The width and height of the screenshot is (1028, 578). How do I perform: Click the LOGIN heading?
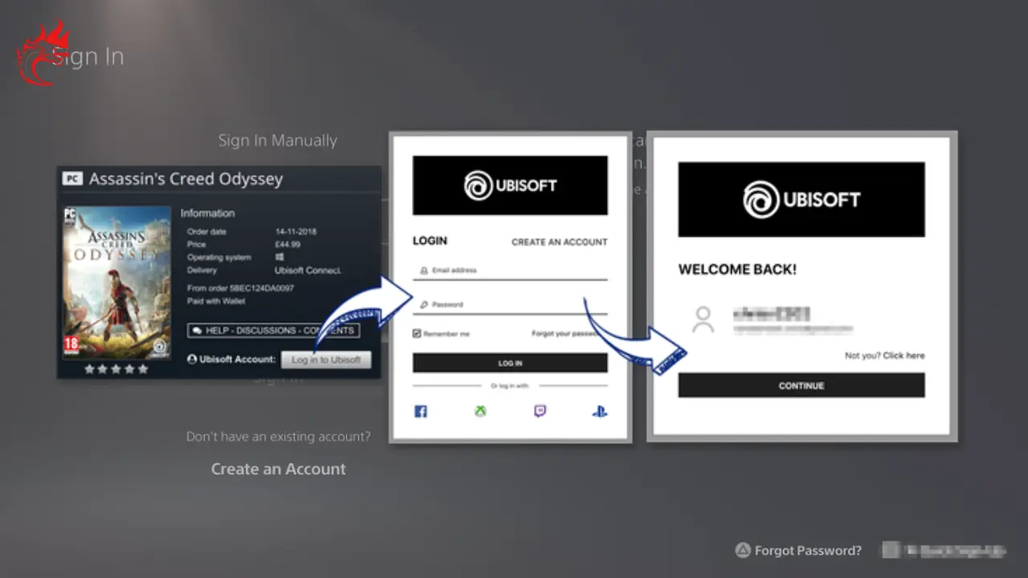coord(430,241)
